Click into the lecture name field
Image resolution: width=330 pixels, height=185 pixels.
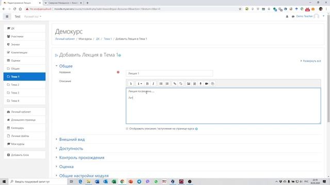(x=169, y=73)
